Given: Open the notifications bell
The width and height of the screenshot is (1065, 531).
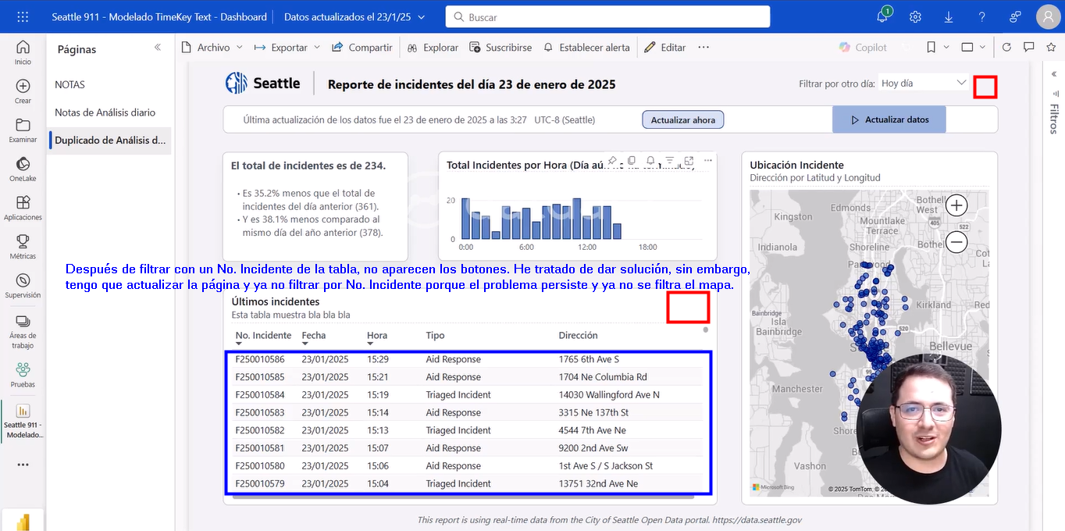Looking at the screenshot, I should (x=883, y=16).
